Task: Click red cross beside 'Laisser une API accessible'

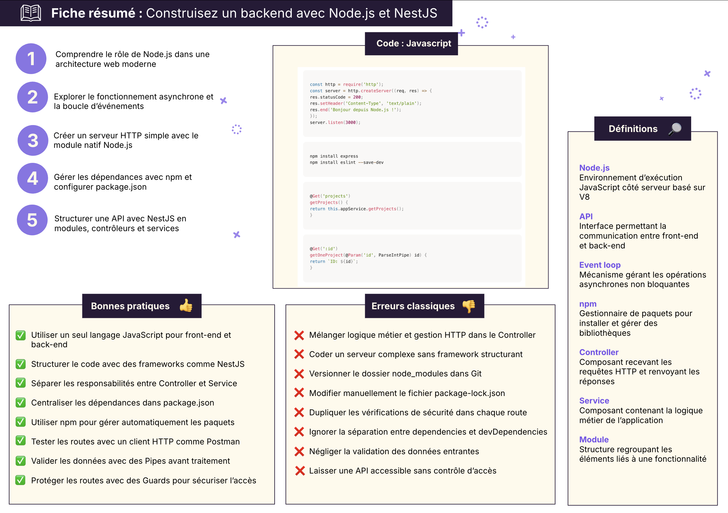Action: tap(300, 471)
